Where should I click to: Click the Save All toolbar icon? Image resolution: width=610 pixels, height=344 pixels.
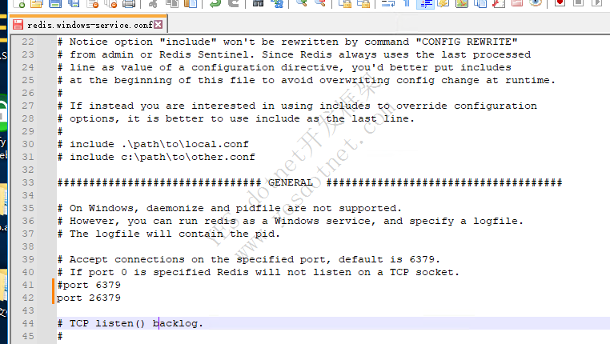(73, 3)
